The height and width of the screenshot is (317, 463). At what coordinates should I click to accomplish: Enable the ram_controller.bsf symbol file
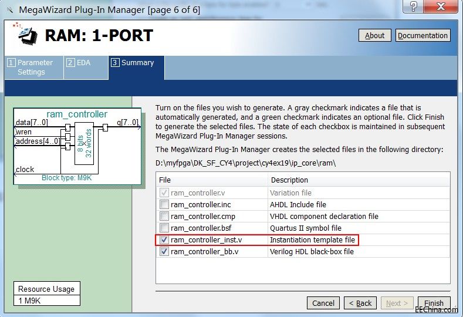(x=164, y=228)
